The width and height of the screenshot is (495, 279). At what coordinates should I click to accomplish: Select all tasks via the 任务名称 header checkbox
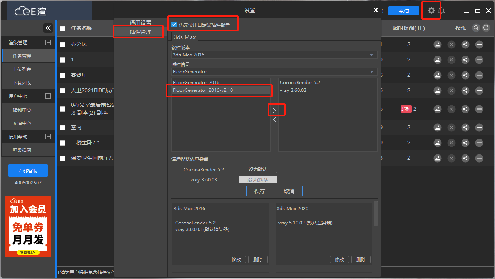coord(62,28)
